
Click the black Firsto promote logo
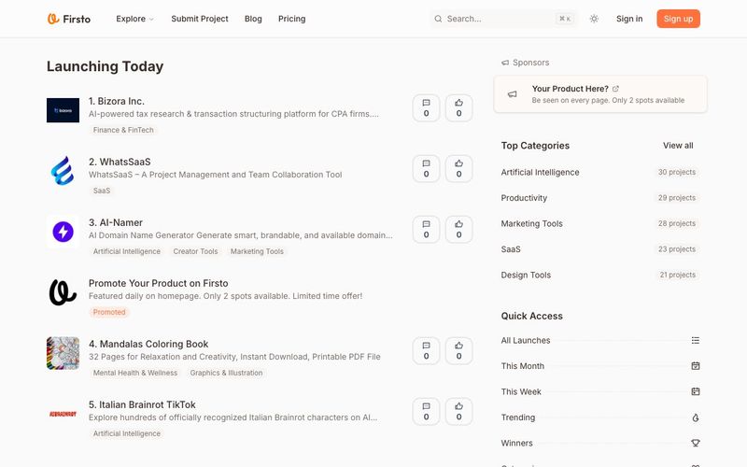(63, 292)
